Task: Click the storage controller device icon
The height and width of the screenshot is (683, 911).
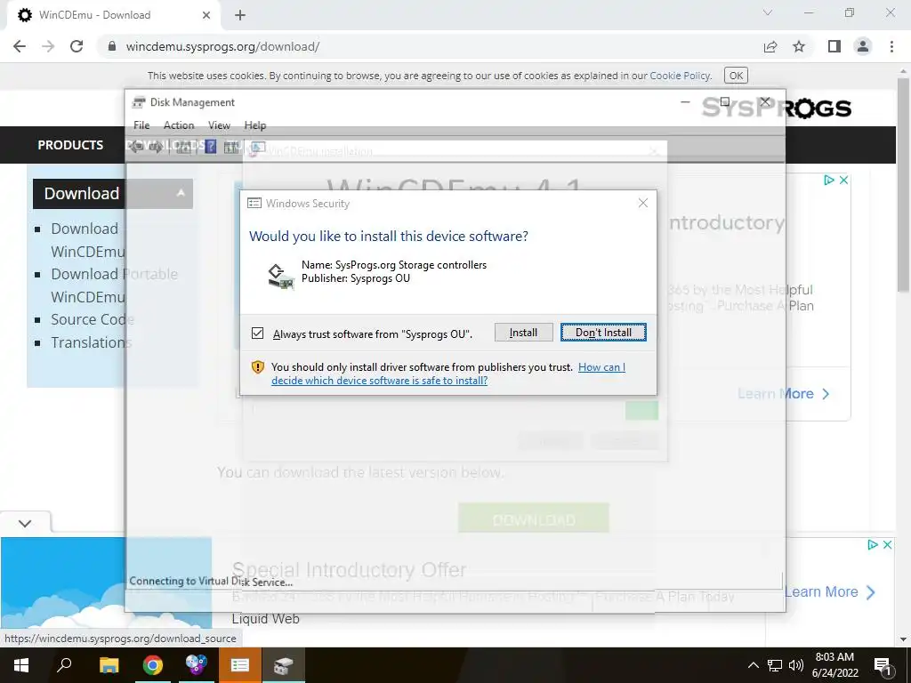Action: (281, 276)
